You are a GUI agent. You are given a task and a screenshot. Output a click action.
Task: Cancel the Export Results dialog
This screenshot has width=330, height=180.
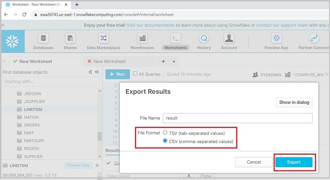pos(254,162)
